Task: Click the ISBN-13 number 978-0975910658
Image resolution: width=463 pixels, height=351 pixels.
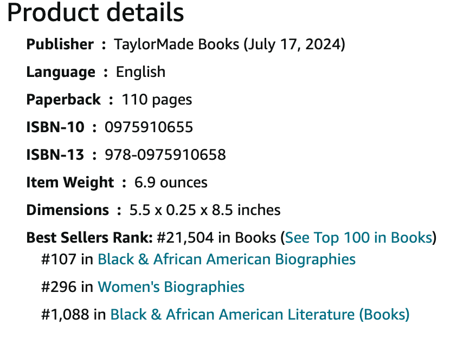Action: tap(165, 155)
